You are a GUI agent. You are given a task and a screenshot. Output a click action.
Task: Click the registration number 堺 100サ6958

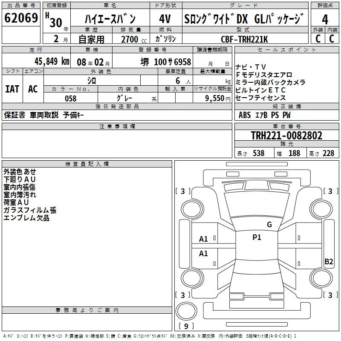pyautogui.click(x=166, y=62)
